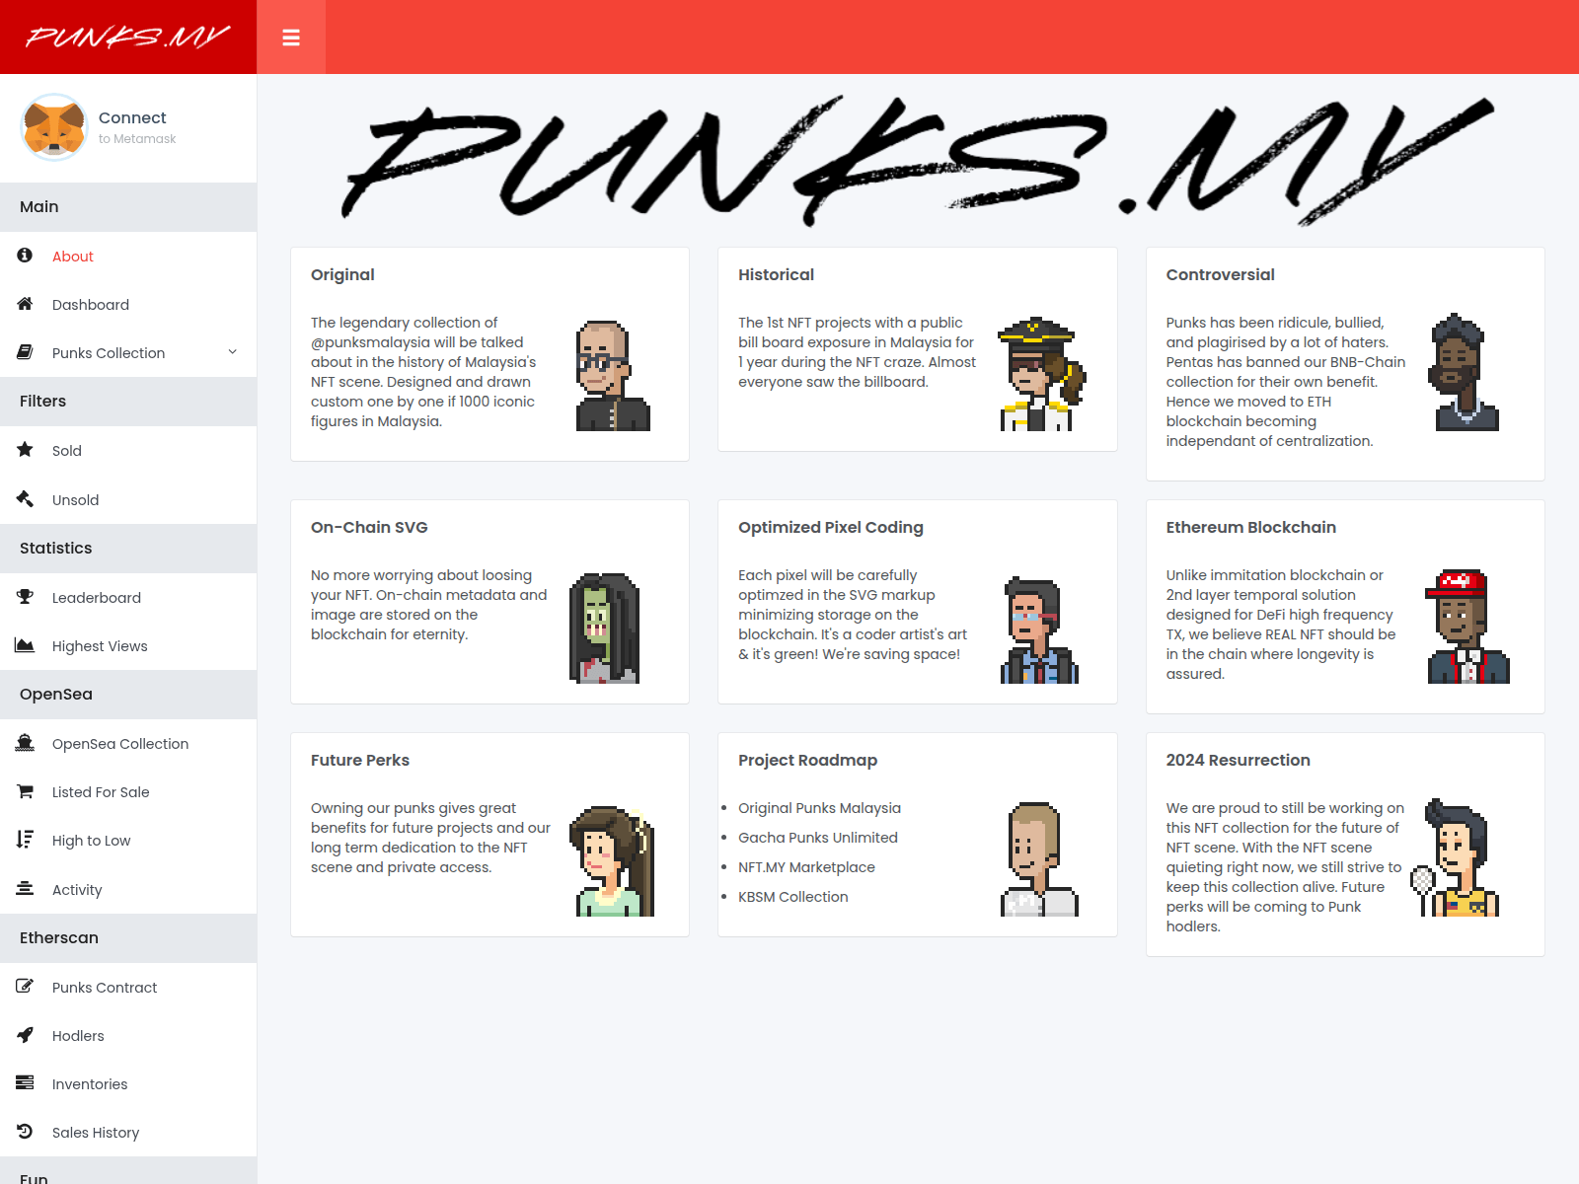Click the Highest Views chart icon

25,645
